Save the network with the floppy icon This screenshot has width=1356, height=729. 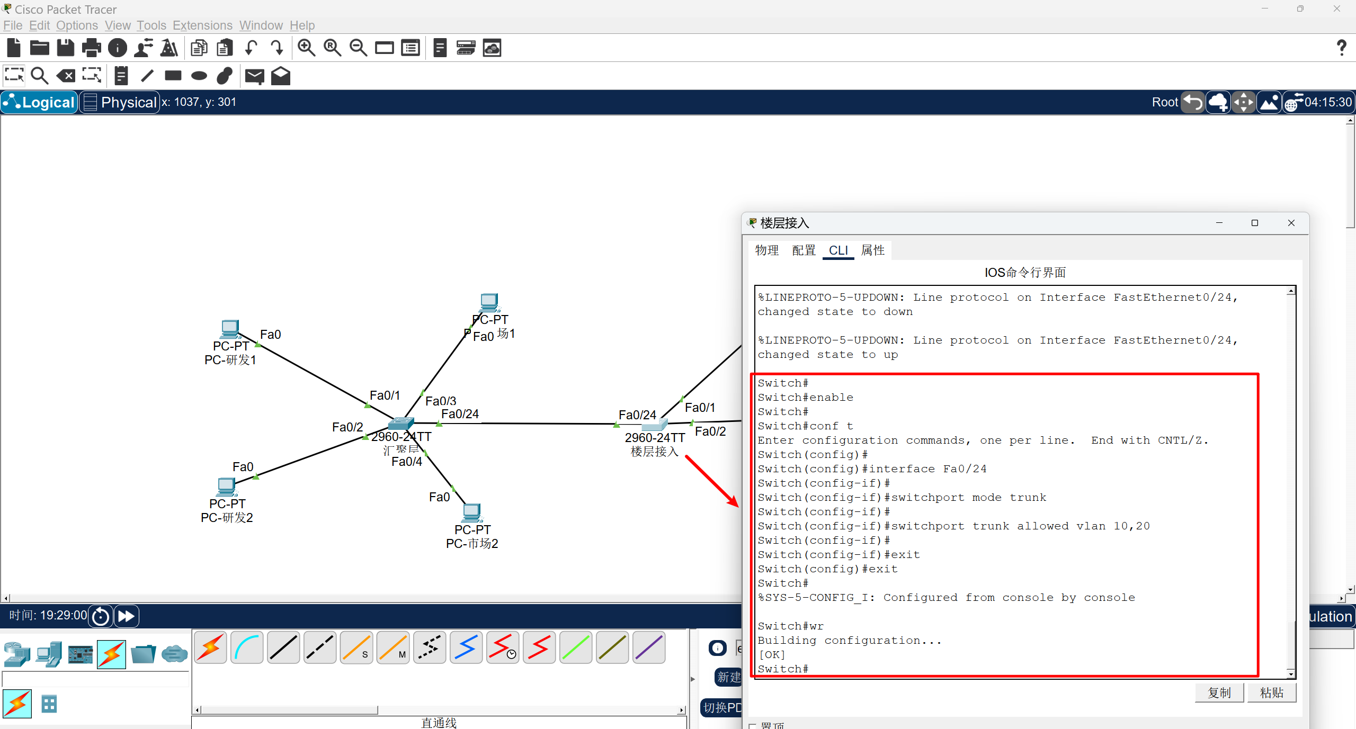66,48
